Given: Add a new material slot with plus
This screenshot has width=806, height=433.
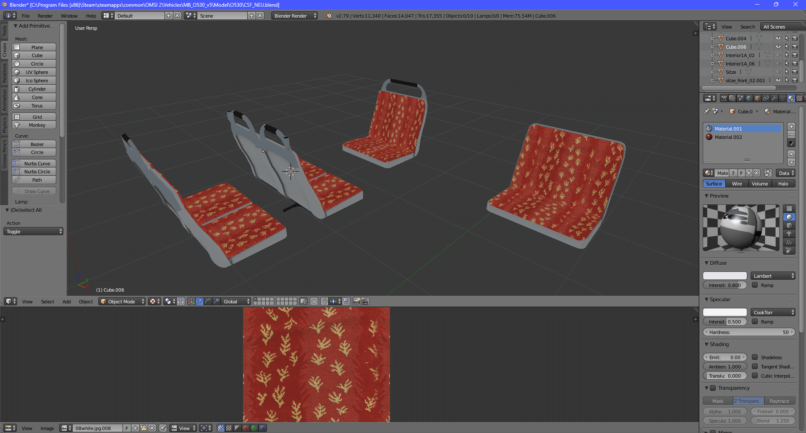Looking at the screenshot, I should point(791,126).
